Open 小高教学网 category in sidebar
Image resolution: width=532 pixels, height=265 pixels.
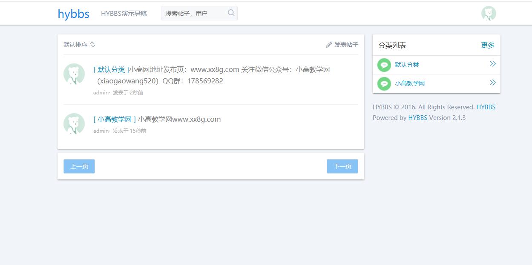pyautogui.click(x=410, y=83)
